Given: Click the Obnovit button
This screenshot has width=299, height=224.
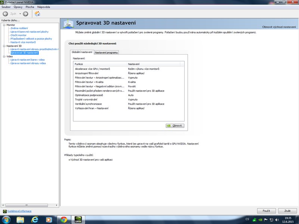Looking at the screenshot, I should click(175, 126).
